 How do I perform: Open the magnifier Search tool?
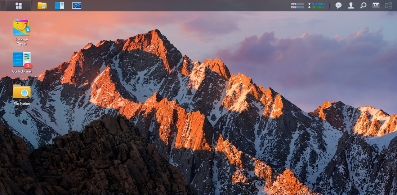(363, 6)
